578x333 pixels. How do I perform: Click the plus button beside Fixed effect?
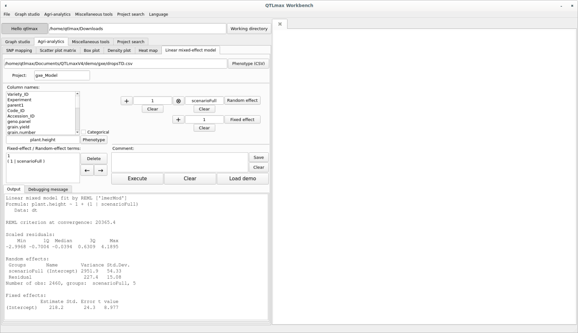[x=178, y=120]
